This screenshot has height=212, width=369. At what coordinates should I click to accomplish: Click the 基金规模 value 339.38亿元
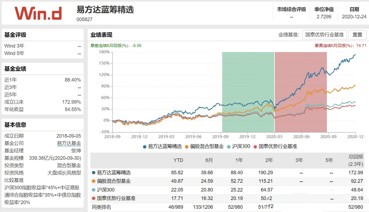(x=55, y=158)
